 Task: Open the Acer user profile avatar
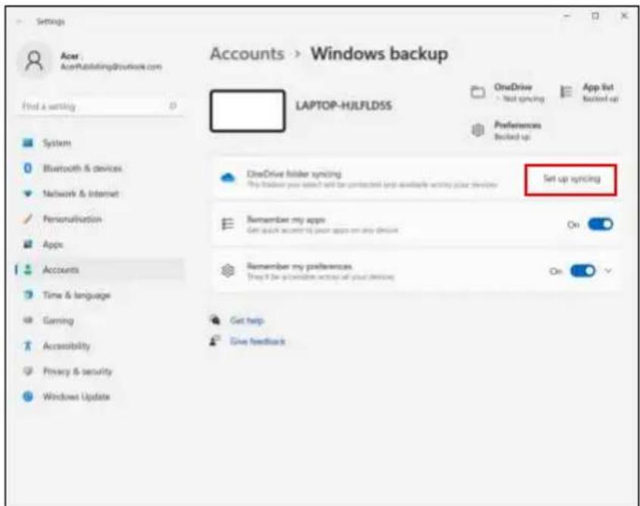pyautogui.click(x=35, y=61)
